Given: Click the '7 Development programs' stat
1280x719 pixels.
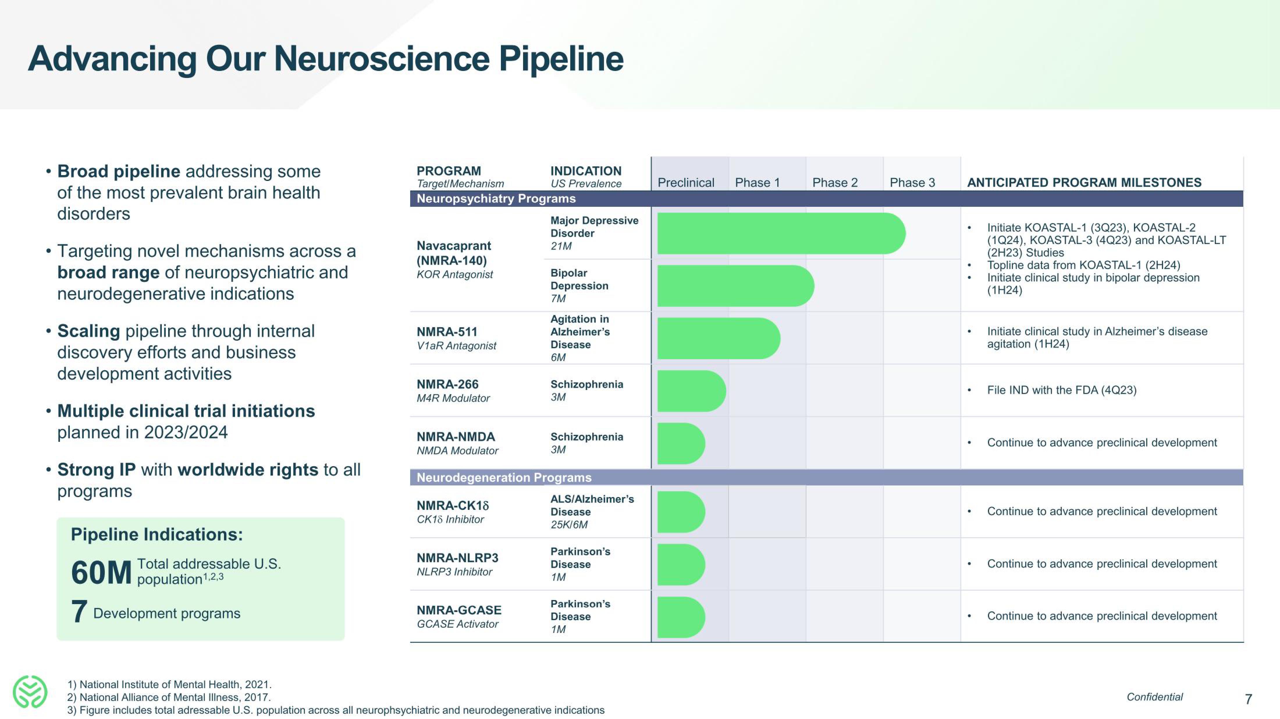Looking at the screenshot, I should 156,612.
